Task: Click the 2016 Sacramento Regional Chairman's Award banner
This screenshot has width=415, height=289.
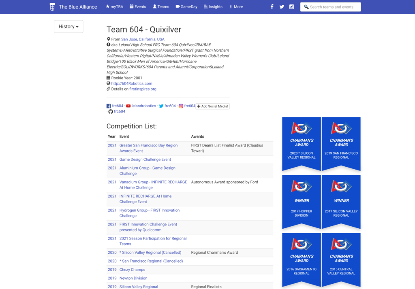Action: pyautogui.click(x=302, y=259)
